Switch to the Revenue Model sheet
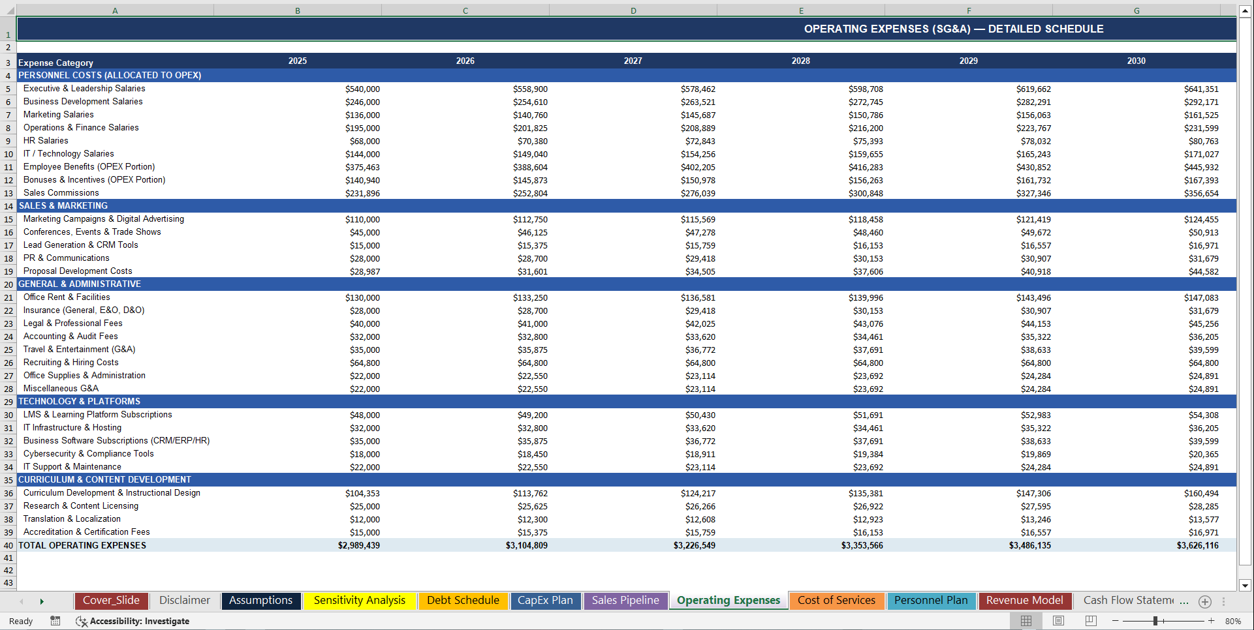This screenshot has height=630, width=1254. pyautogui.click(x=1025, y=601)
